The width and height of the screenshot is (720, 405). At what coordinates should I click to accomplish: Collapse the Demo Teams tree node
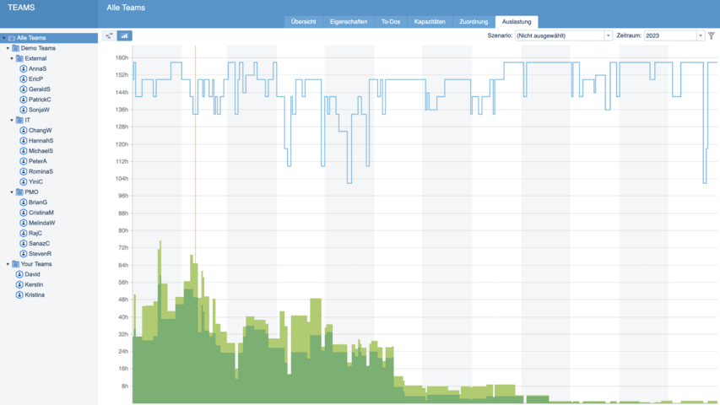point(8,49)
